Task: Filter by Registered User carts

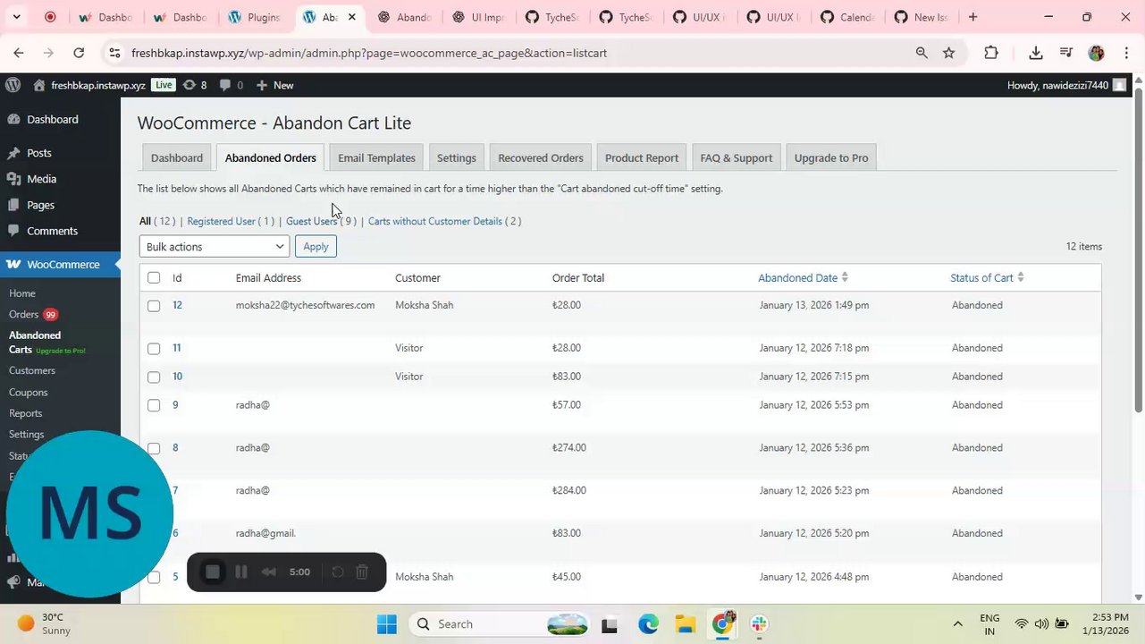Action: (222, 221)
